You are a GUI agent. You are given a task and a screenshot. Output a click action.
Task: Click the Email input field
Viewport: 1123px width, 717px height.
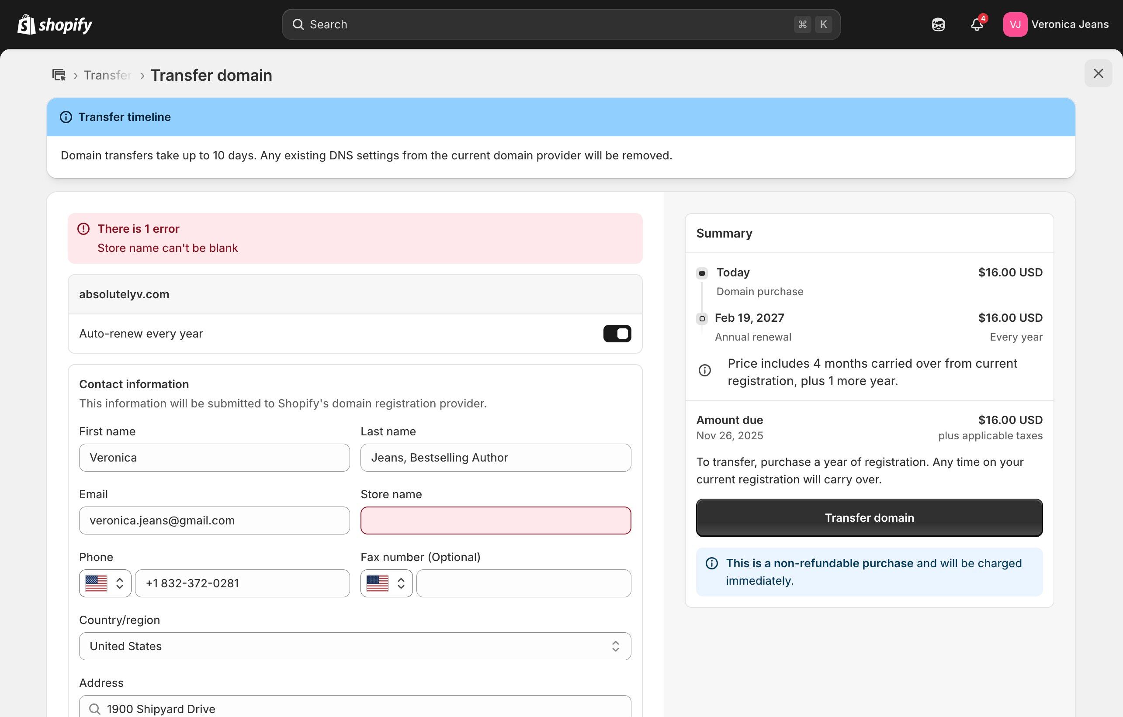tap(214, 520)
